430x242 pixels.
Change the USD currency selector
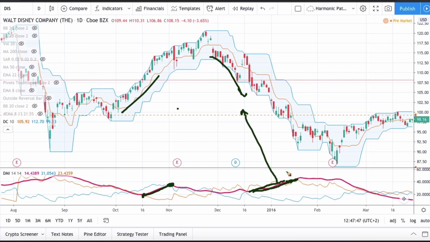pyautogui.click(x=423, y=20)
